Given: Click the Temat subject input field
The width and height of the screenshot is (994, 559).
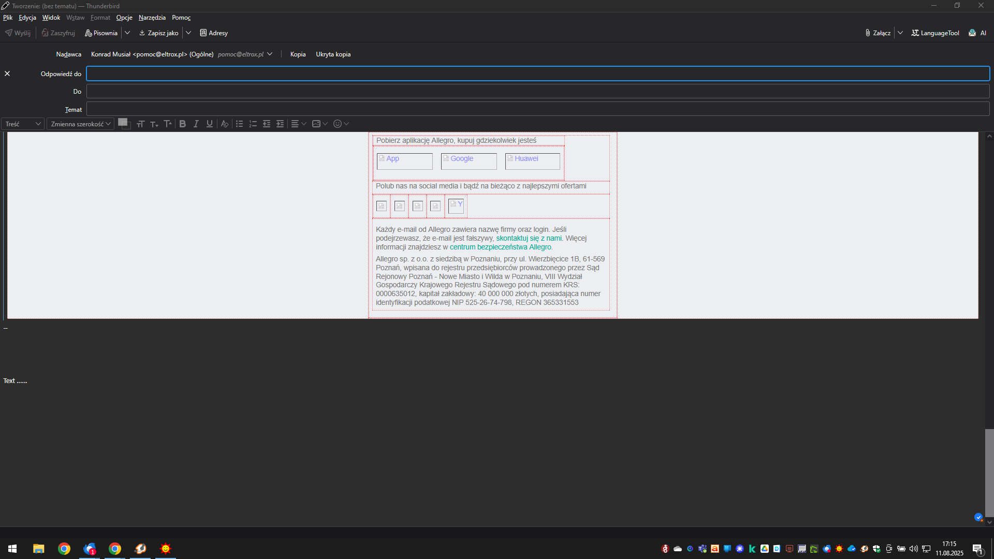Looking at the screenshot, I should tap(537, 109).
